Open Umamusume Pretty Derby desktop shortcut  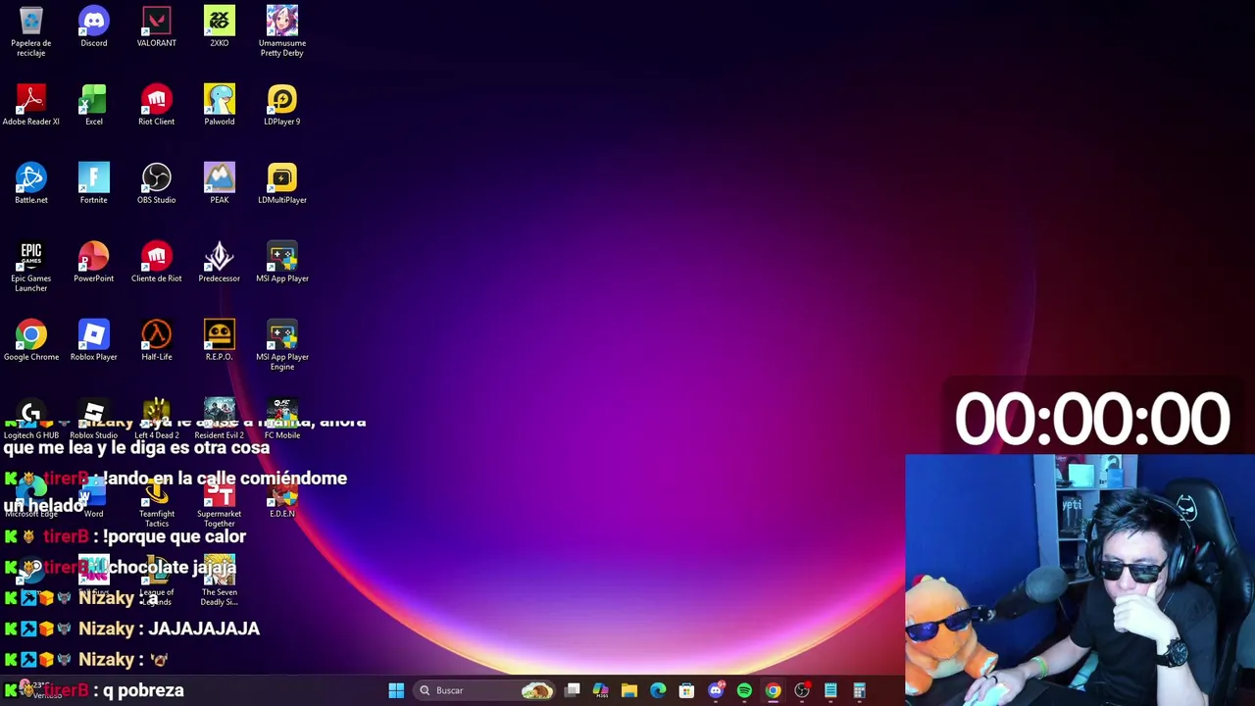click(x=282, y=31)
